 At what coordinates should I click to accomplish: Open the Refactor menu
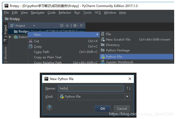pos(65,13)
